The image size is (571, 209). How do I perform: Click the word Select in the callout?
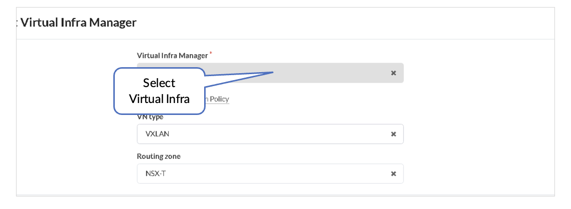coord(159,83)
